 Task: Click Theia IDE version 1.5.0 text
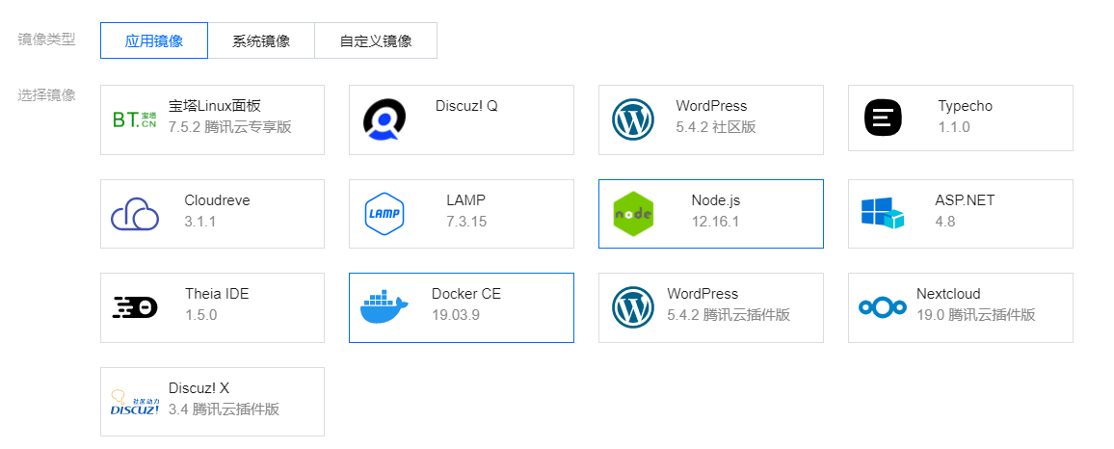click(200, 315)
